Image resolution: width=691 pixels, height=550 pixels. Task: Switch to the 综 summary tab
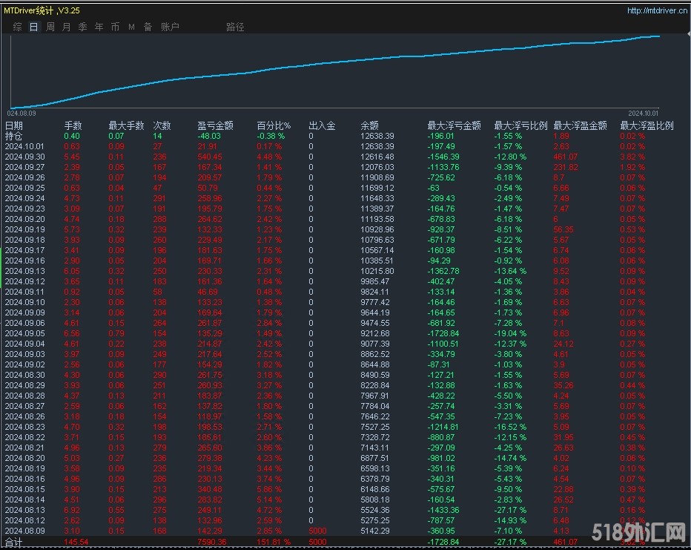[x=17, y=27]
